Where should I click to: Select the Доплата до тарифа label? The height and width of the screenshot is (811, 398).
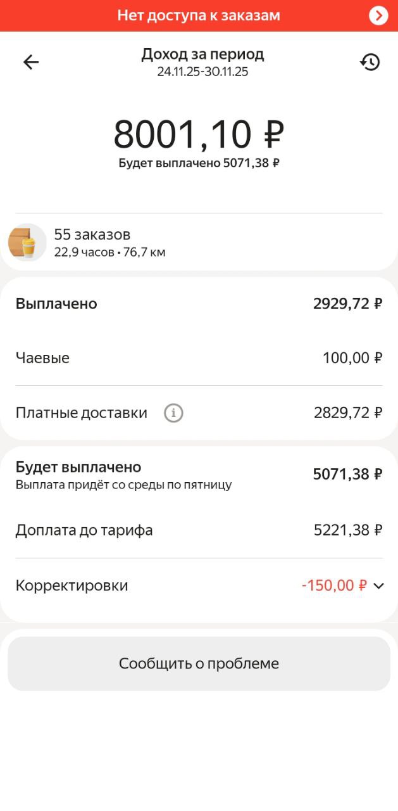(84, 530)
